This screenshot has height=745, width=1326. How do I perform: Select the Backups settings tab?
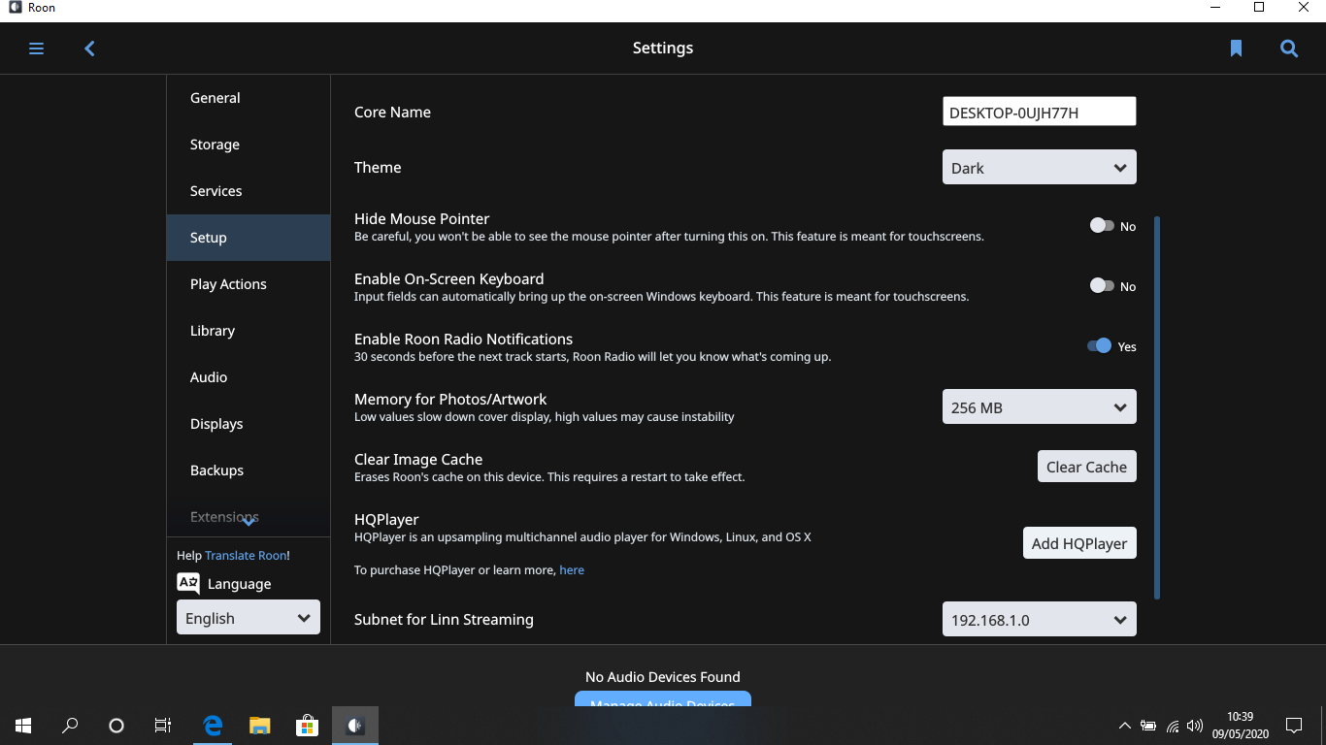(x=249, y=470)
